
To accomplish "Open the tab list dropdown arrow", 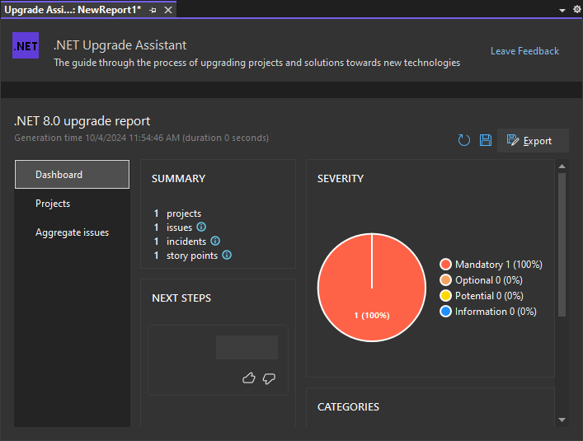I will (x=562, y=10).
